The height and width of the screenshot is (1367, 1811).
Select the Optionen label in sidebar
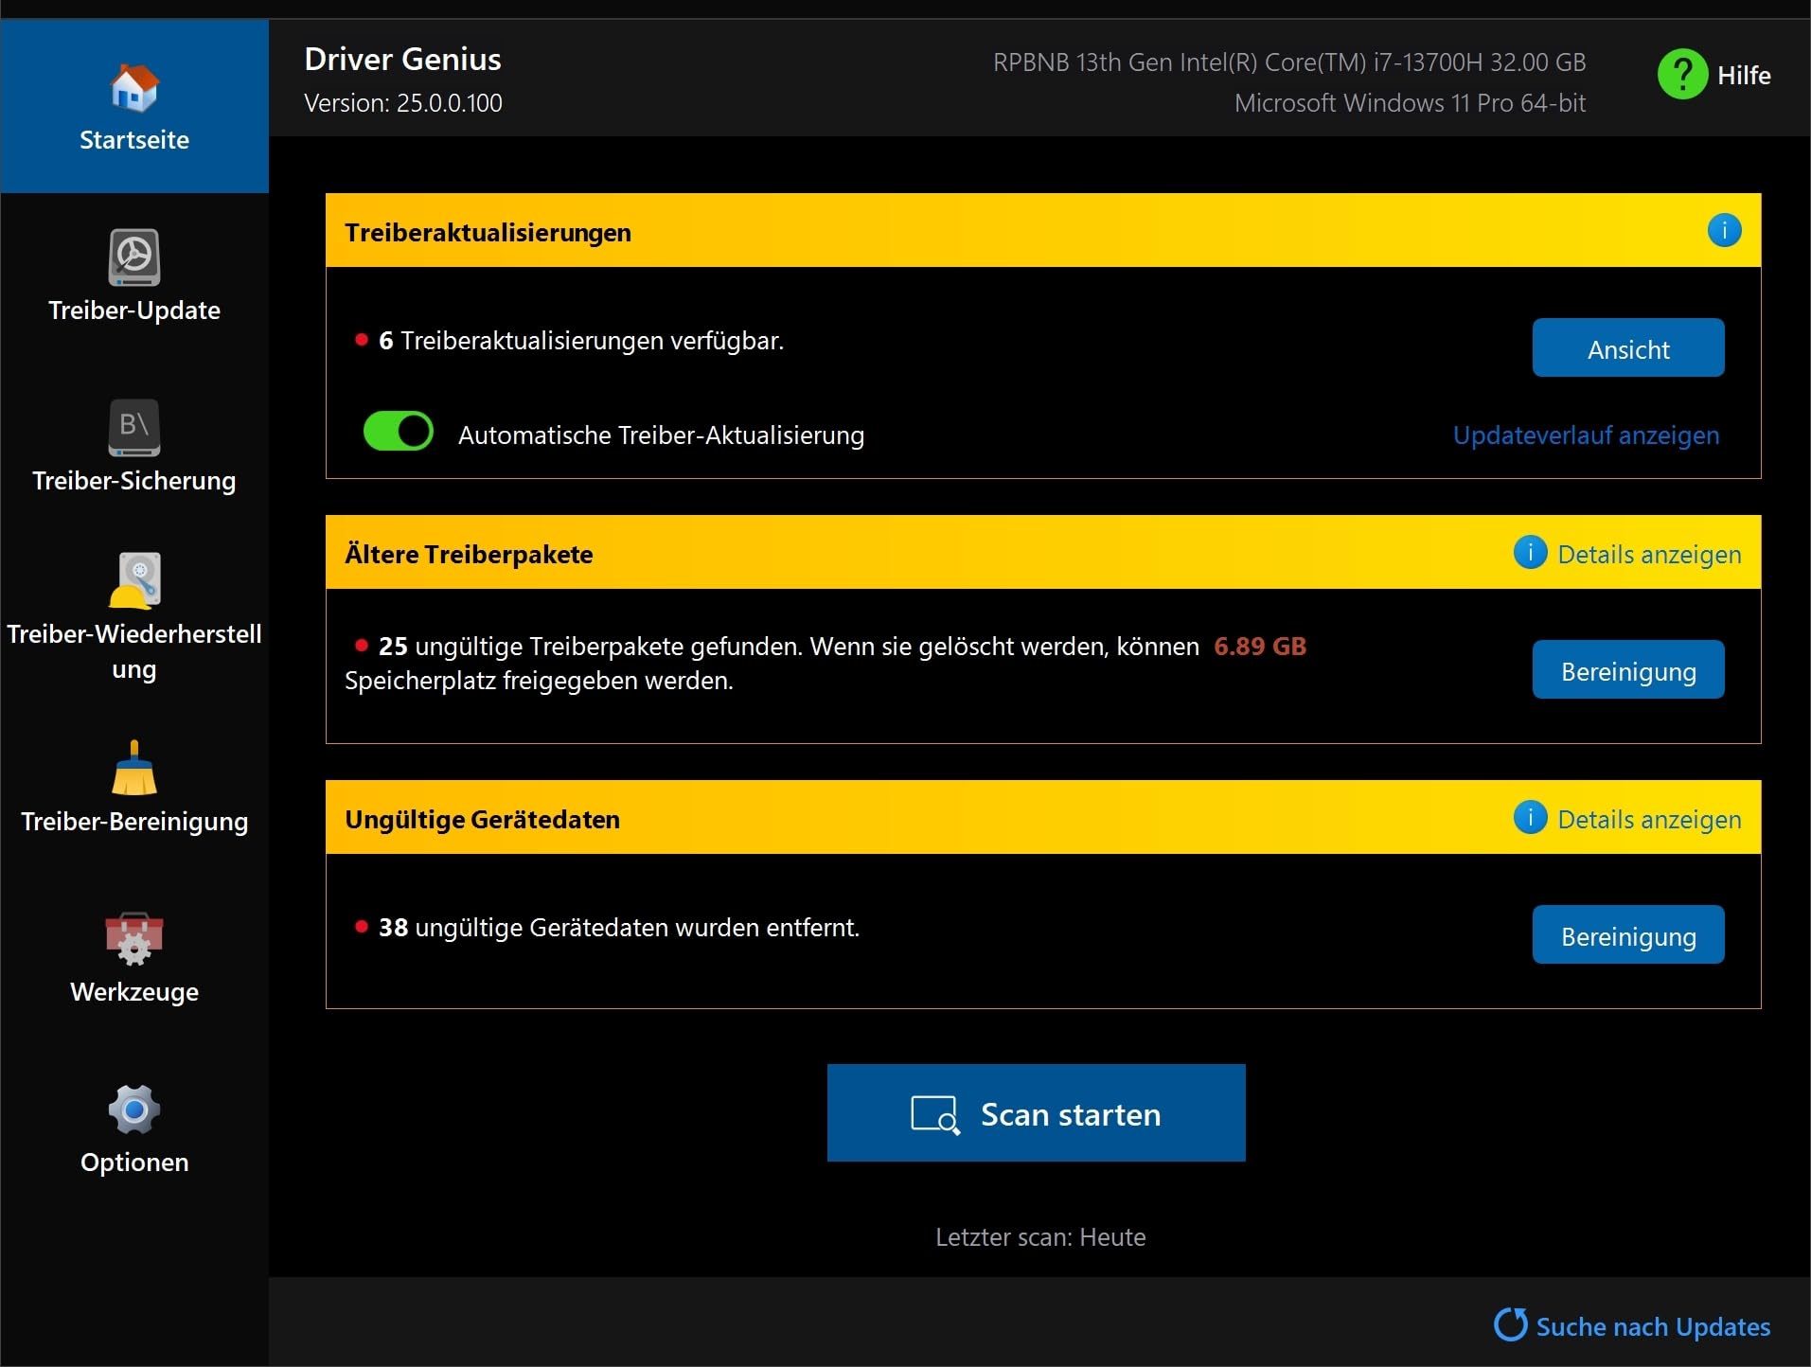(x=134, y=1163)
